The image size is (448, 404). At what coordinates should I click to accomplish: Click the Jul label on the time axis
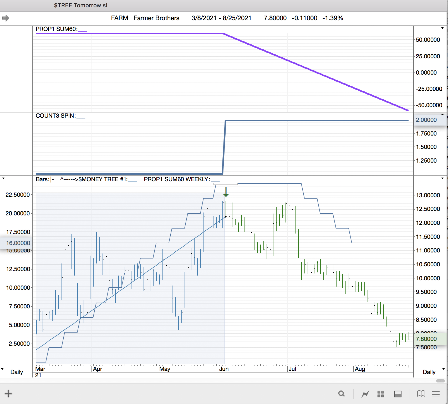(x=292, y=369)
